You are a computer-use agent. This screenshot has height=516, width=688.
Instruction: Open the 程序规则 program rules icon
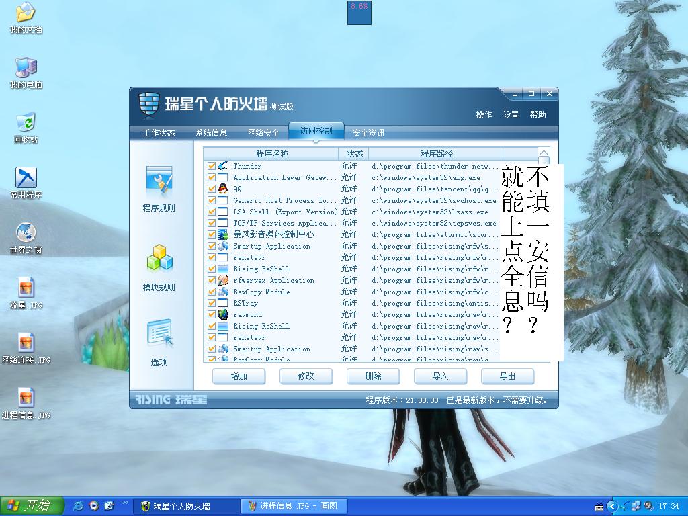tap(159, 181)
